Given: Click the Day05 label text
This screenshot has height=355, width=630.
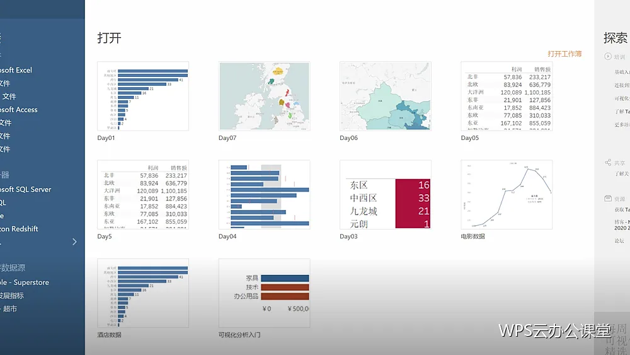Looking at the screenshot, I should (x=470, y=138).
